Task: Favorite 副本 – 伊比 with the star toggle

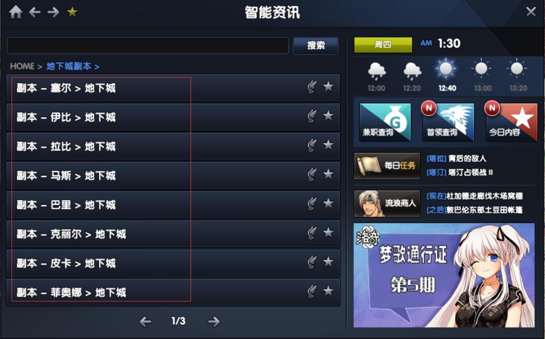Action: (x=328, y=115)
